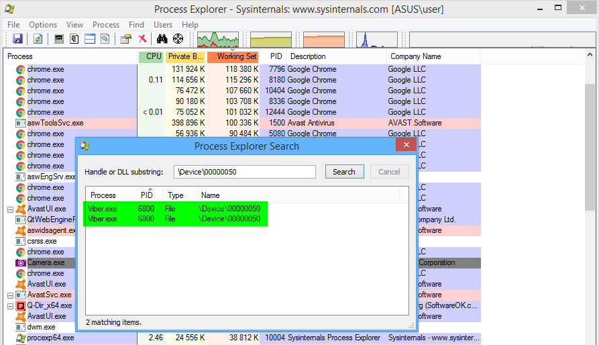Collapse the Q-Dir_x64.exe tree node
The width and height of the screenshot is (599, 345).
tap(10, 306)
